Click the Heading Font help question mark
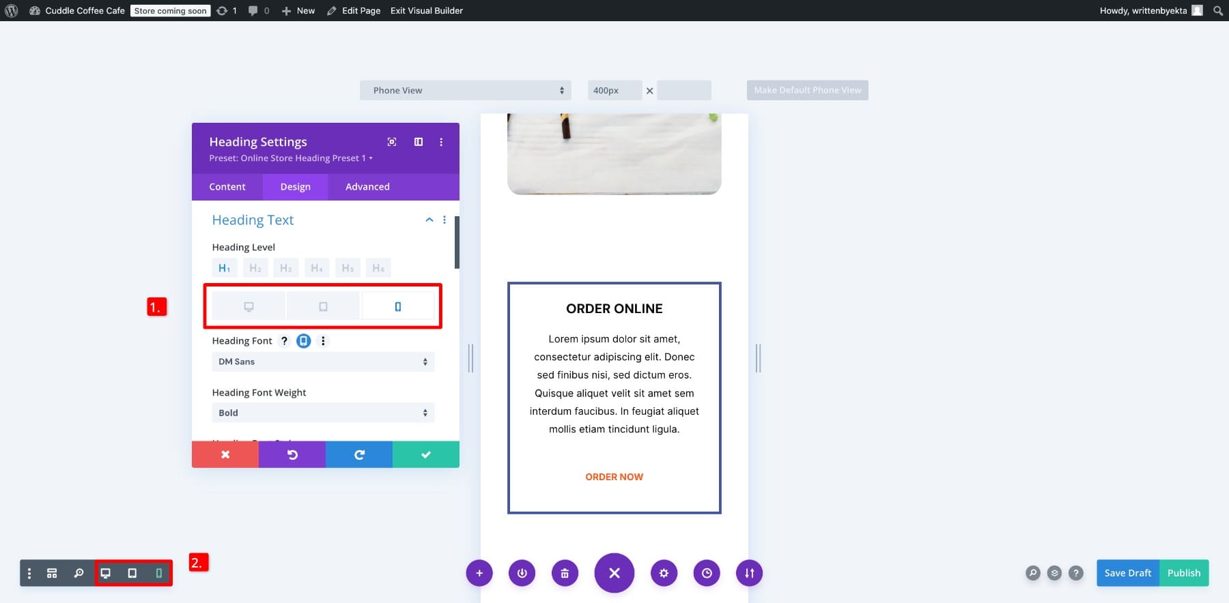The height and width of the screenshot is (603, 1229). tap(284, 341)
